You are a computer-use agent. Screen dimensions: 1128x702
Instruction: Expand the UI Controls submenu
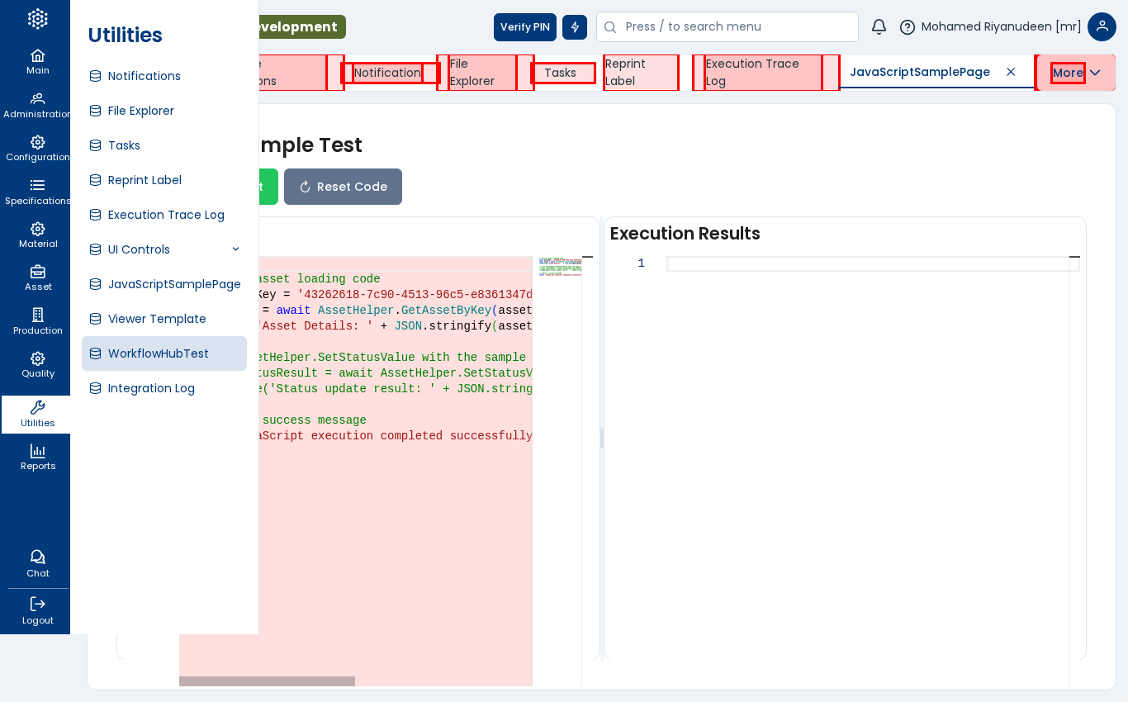point(235,249)
